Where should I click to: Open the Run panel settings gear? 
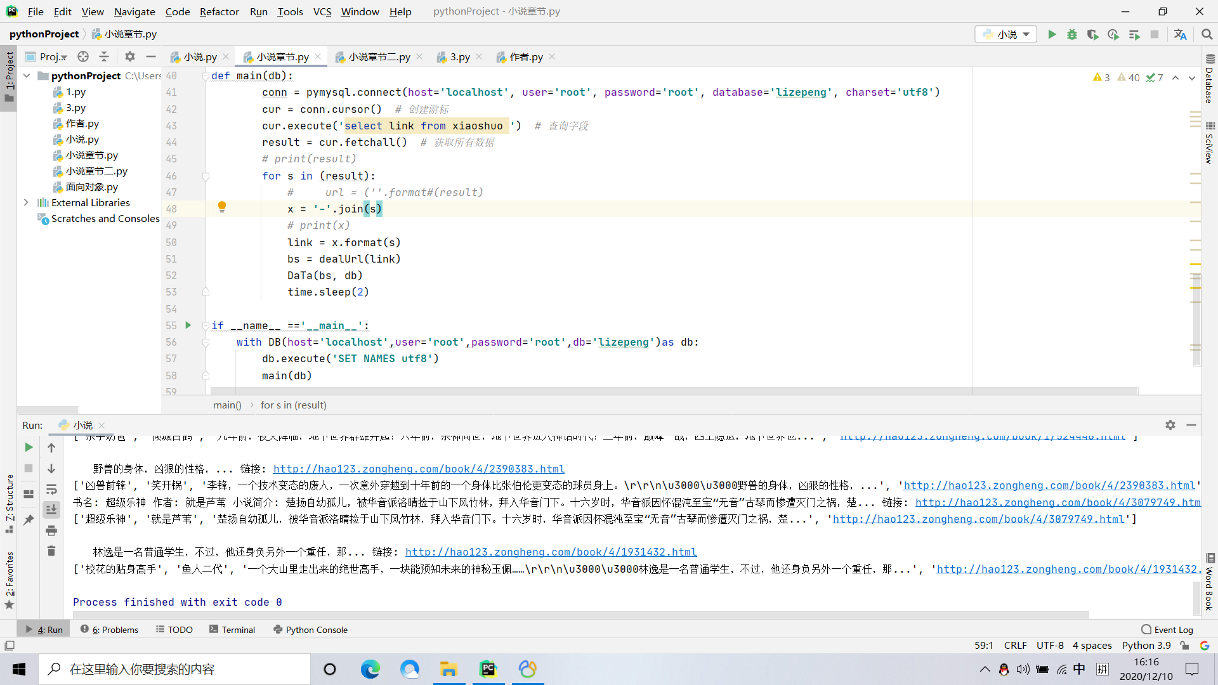pyautogui.click(x=1170, y=425)
